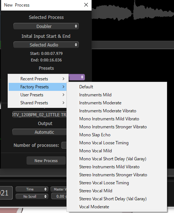Image resolution: width=174 pixels, height=213 pixels.
Task: Open the Doubler selected process dropdown
Action: (x=46, y=26)
